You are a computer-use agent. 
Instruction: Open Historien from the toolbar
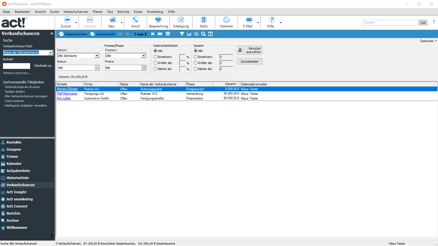pyautogui.click(x=226, y=20)
